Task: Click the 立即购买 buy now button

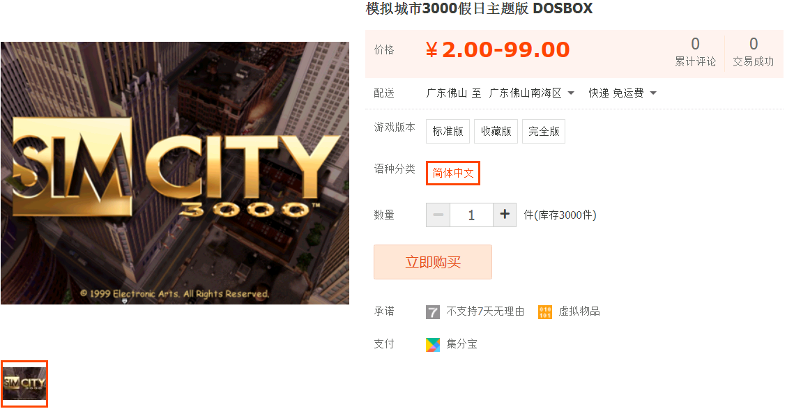Action: point(433,262)
